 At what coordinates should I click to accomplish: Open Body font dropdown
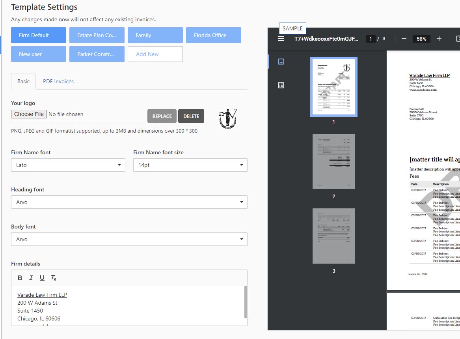(129, 239)
